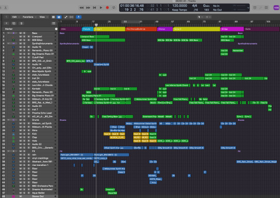Toggle the Flex show/hide icon
This screenshot has width=280, height=198.
point(72,17)
